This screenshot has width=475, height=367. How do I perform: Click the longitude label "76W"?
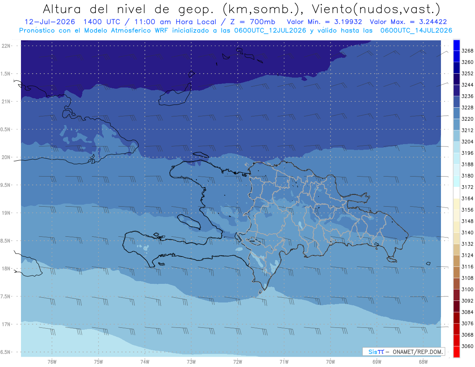pyautogui.click(x=52, y=362)
